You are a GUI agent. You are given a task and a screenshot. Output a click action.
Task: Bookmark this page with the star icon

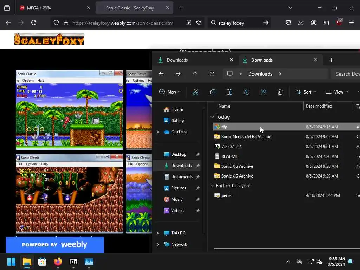(199, 22)
